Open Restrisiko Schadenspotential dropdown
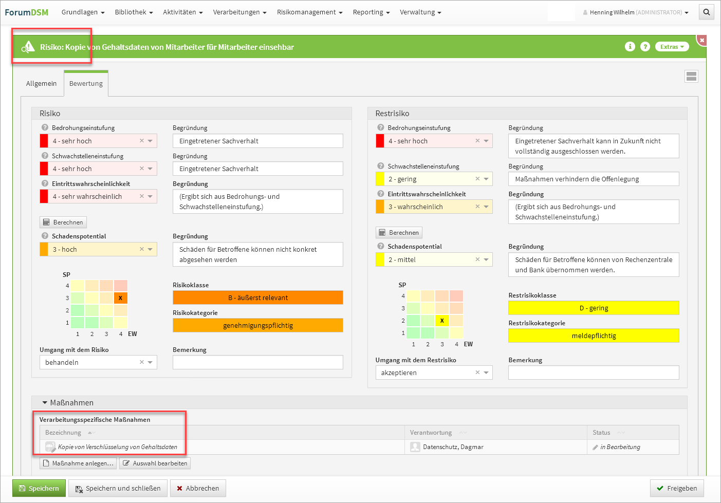 (486, 259)
